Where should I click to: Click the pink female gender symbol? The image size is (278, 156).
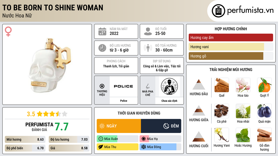(x=8, y=31)
